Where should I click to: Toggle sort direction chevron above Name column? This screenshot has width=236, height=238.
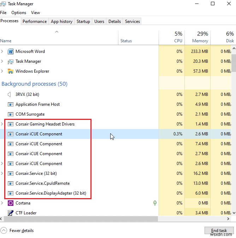tap(57, 32)
